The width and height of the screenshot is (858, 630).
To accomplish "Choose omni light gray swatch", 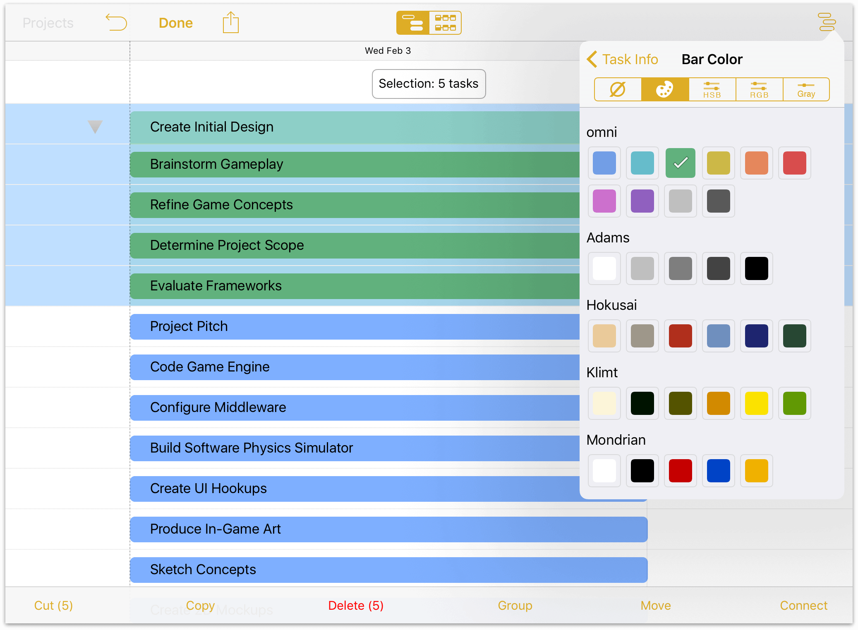I will pyautogui.click(x=681, y=201).
